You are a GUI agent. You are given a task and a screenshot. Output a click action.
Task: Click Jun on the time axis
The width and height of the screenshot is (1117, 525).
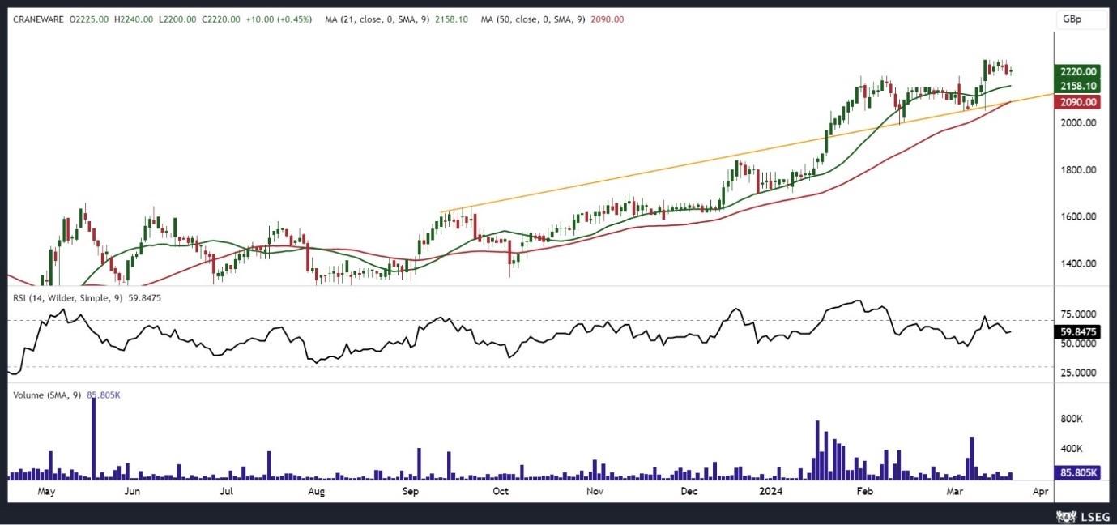132,491
